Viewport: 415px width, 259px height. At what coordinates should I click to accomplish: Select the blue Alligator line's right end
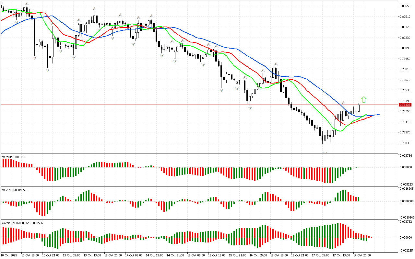click(x=378, y=114)
